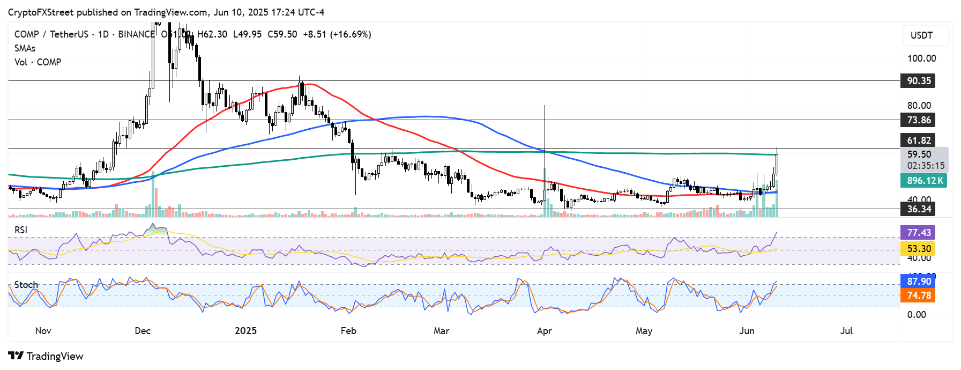The height and width of the screenshot is (370, 961).
Task: Select the SMAs indicator legend
Action: (25, 48)
